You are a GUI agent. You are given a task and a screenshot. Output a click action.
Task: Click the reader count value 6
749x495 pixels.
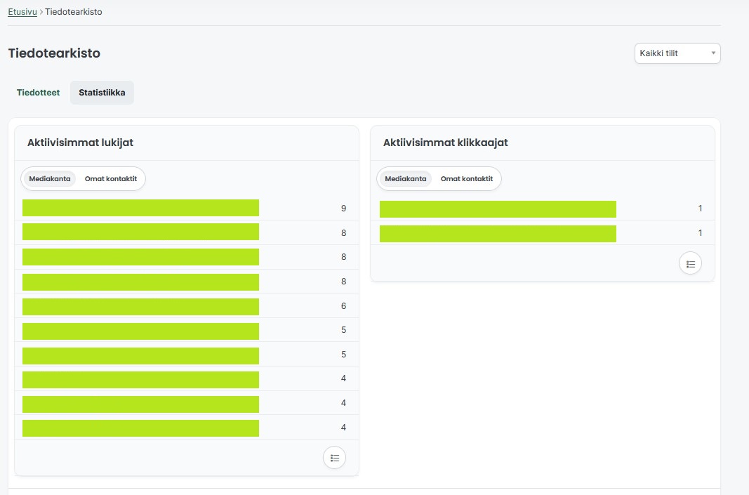pos(343,306)
